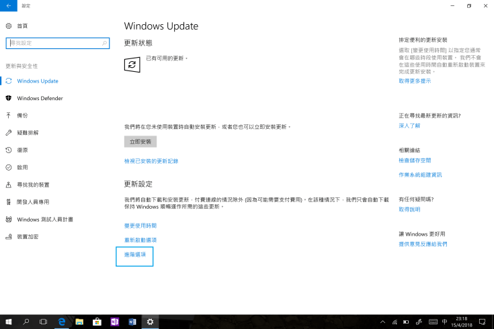Open Microsoft Edge from the taskbar
This screenshot has height=329, width=494.
pyautogui.click(x=61, y=322)
